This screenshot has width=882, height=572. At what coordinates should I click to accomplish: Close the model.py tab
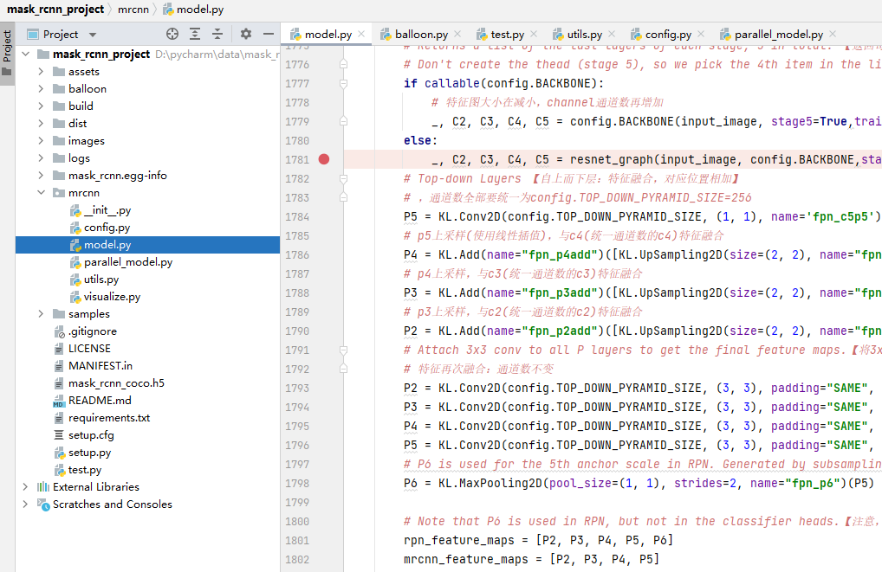click(x=361, y=35)
